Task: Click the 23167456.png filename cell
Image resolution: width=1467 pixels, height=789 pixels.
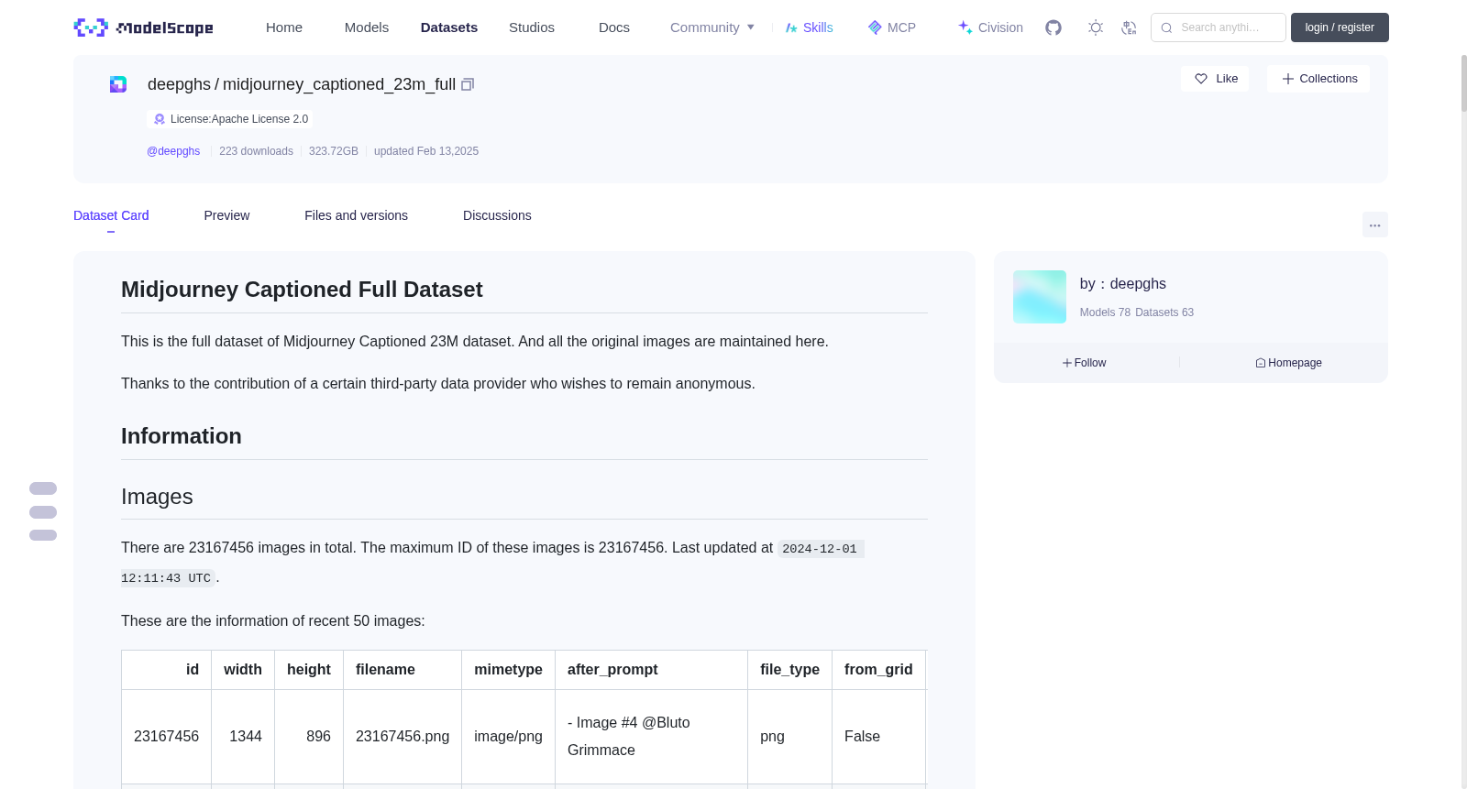Action: point(403,737)
